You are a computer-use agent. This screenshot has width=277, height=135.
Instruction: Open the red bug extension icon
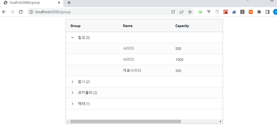225,12
